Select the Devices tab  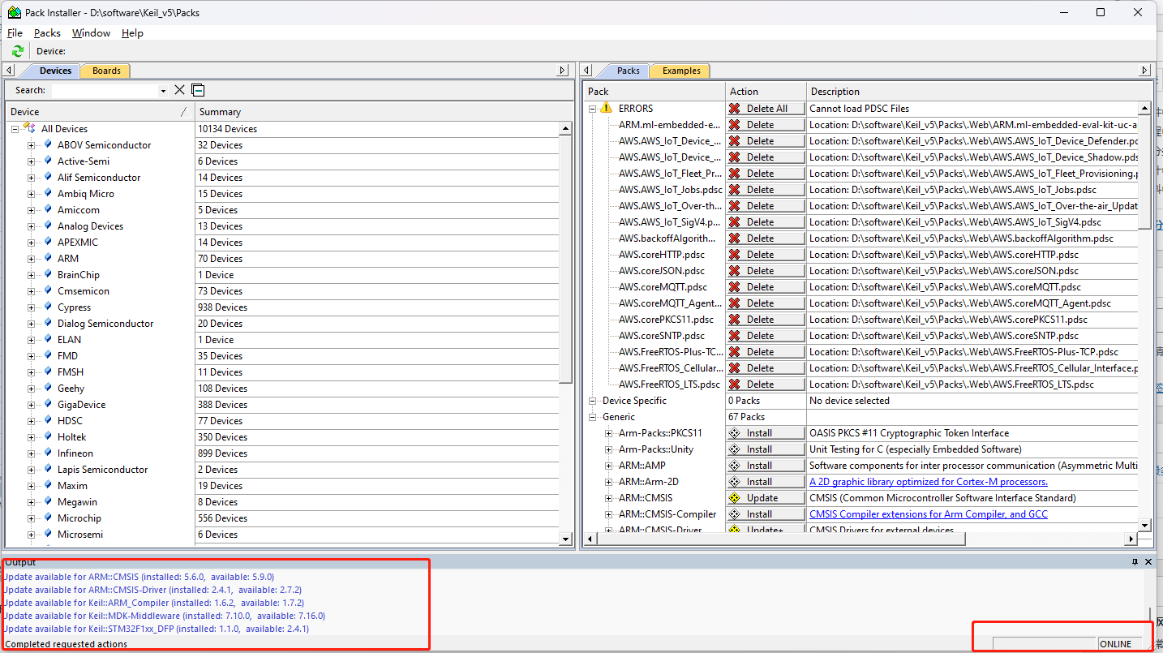click(55, 71)
